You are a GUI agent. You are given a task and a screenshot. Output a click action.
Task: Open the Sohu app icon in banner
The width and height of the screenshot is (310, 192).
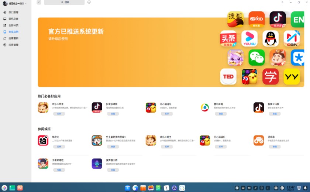tap(235, 19)
